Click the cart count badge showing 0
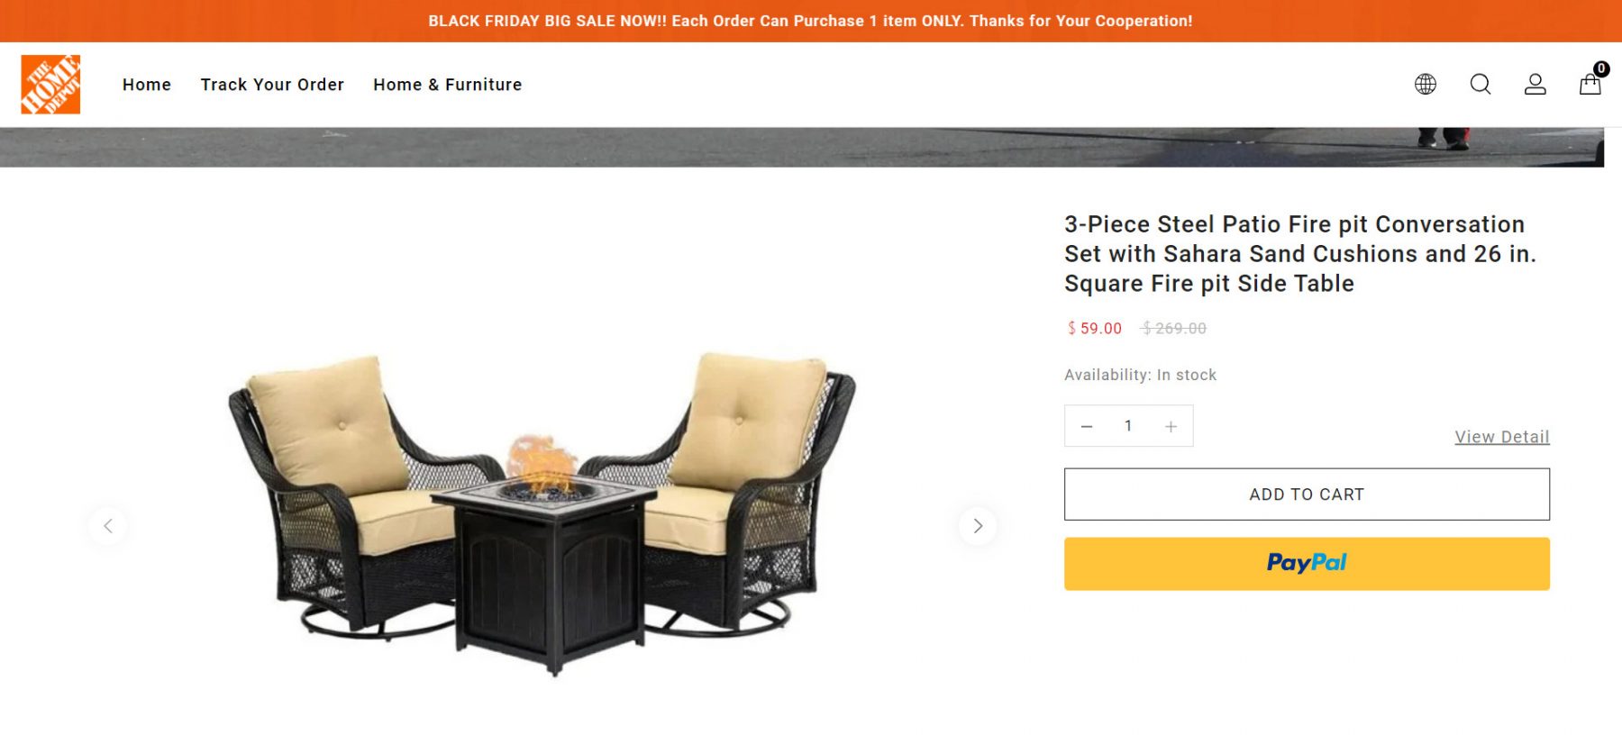The image size is (1622, 735). tap(1600, 68)
